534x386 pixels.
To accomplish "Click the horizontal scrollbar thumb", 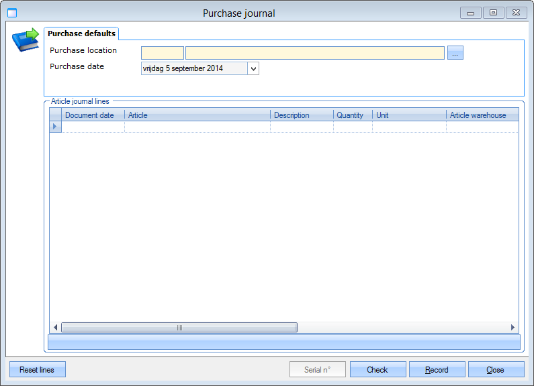I will pos(179,328).
